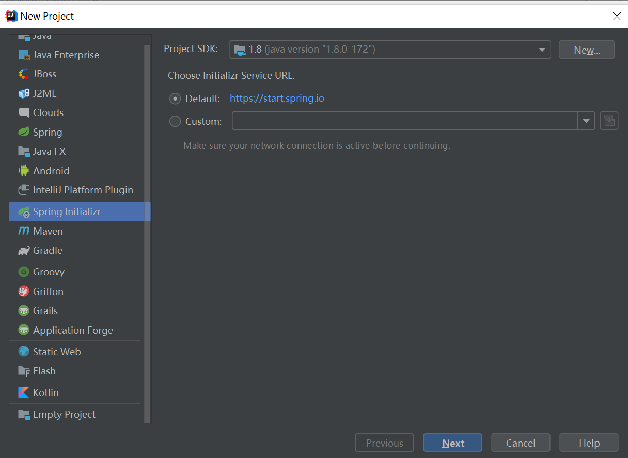This screenshot has height=458, width=628.
Task: Click the Empty Project folder icon
Action: pyautogui.click(x=24, y=414)
